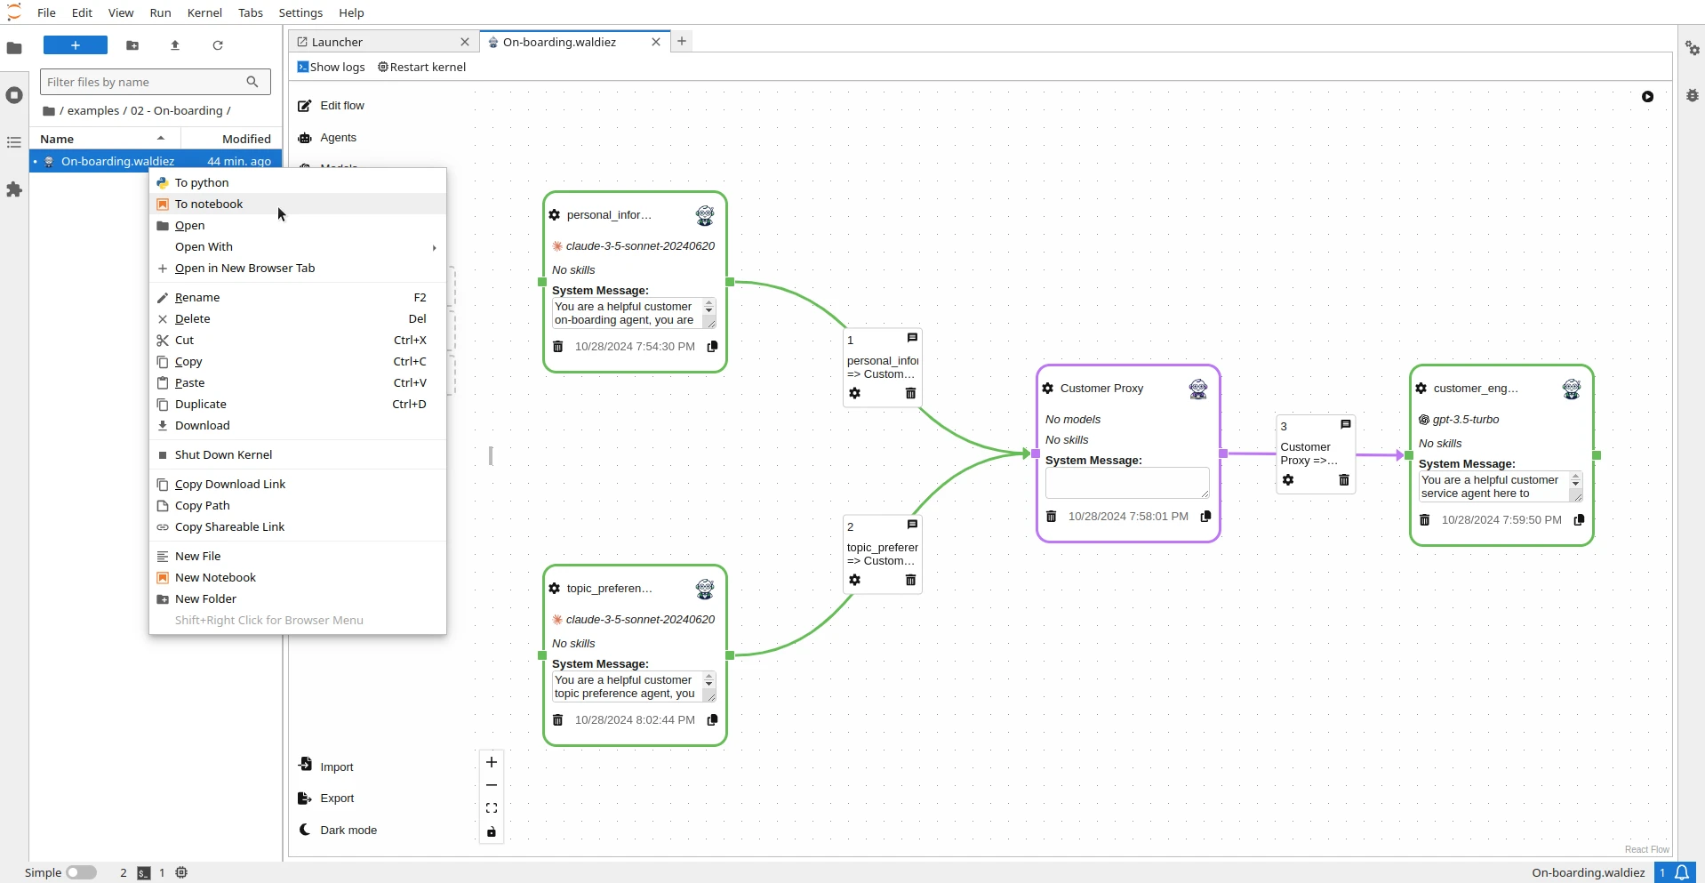Screen dimensions: 1705x883
Task: Click the Filter files by name field
Action: (142, 82)
